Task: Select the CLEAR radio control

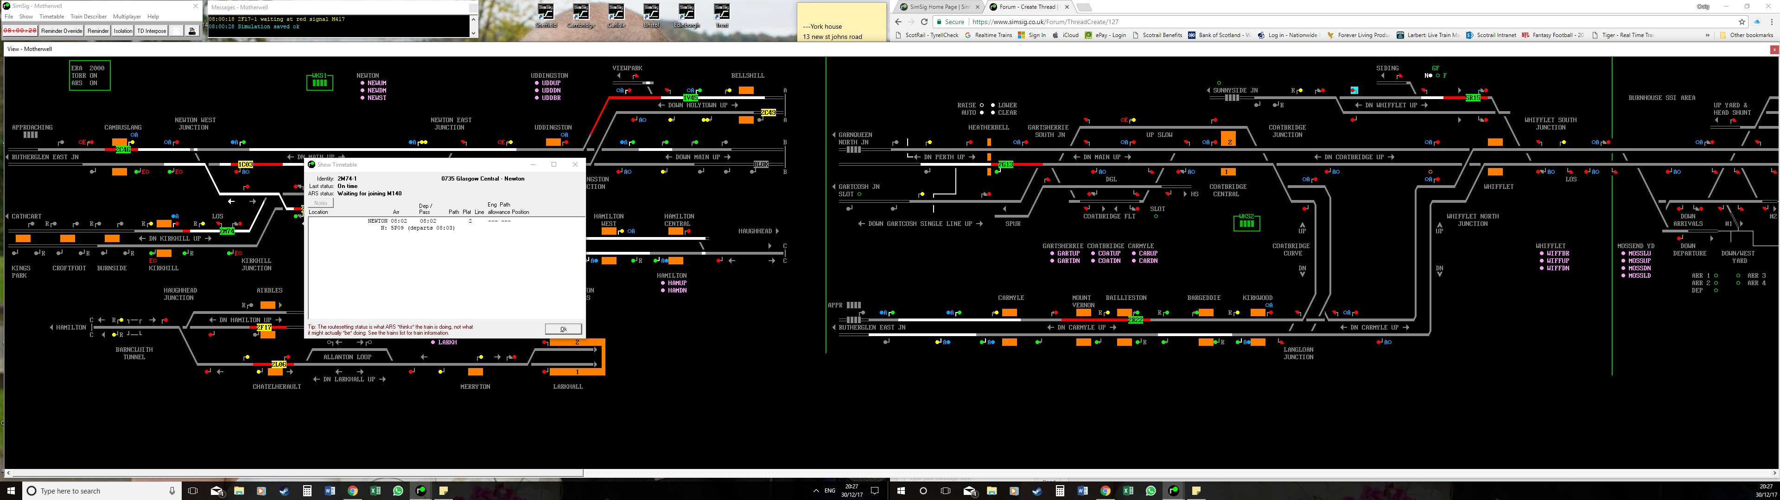Action: 993,112
